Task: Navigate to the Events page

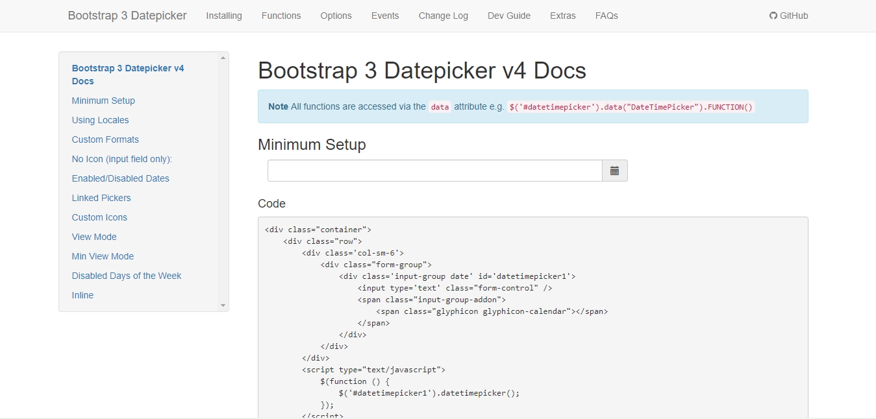Action: pos(385,16)
